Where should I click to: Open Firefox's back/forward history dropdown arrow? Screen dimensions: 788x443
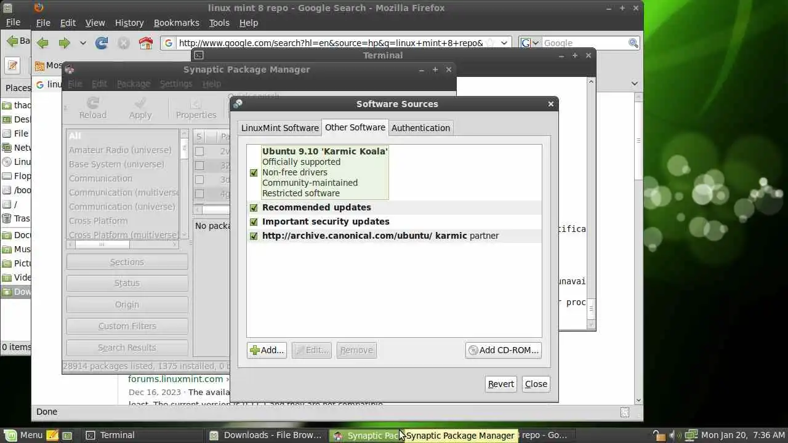click(x=82, y=43)
